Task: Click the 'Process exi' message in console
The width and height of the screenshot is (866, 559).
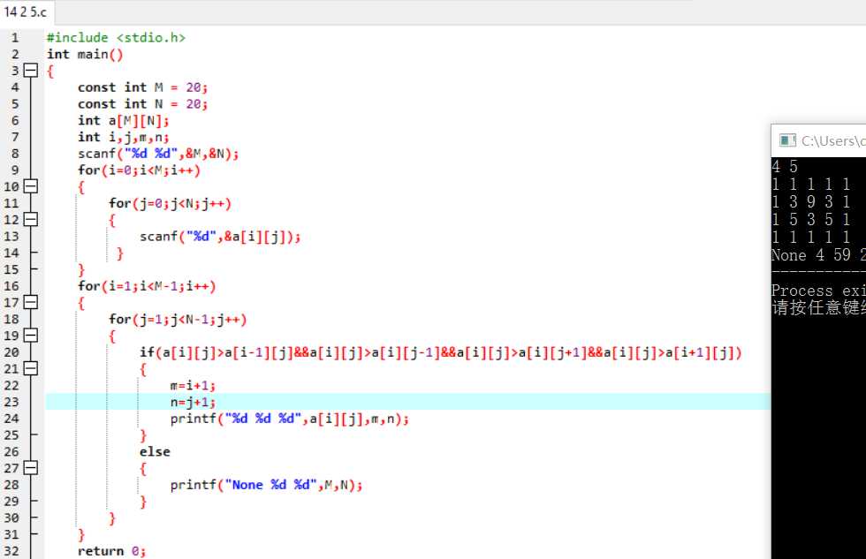Action: (x=818, y=291)
